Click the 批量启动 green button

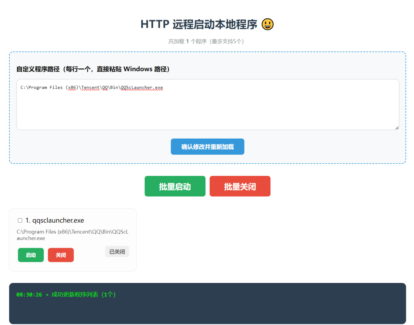(x=175, y=186)
